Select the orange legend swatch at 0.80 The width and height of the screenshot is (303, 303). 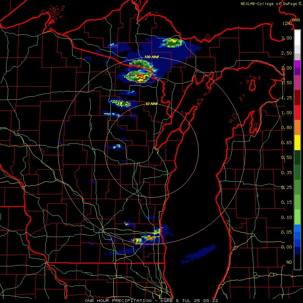(297, 127)
